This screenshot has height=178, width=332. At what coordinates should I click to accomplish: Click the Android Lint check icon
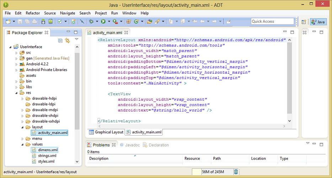60,21
